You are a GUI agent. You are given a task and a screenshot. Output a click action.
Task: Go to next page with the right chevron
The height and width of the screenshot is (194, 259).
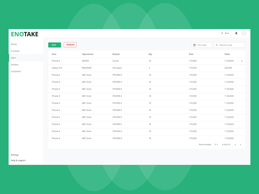240,145
